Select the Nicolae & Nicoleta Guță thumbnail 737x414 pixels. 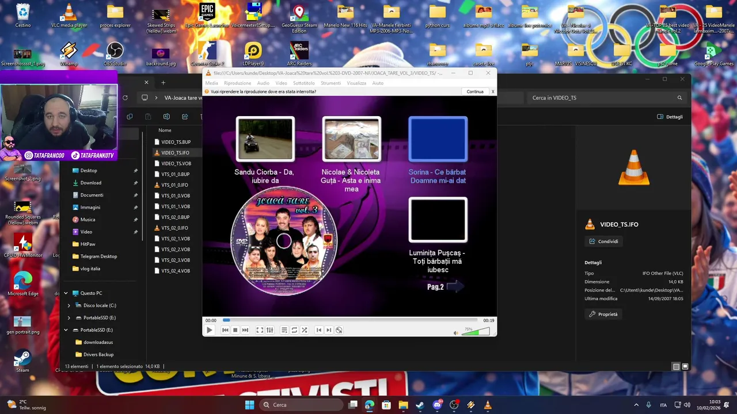(351, 139)
